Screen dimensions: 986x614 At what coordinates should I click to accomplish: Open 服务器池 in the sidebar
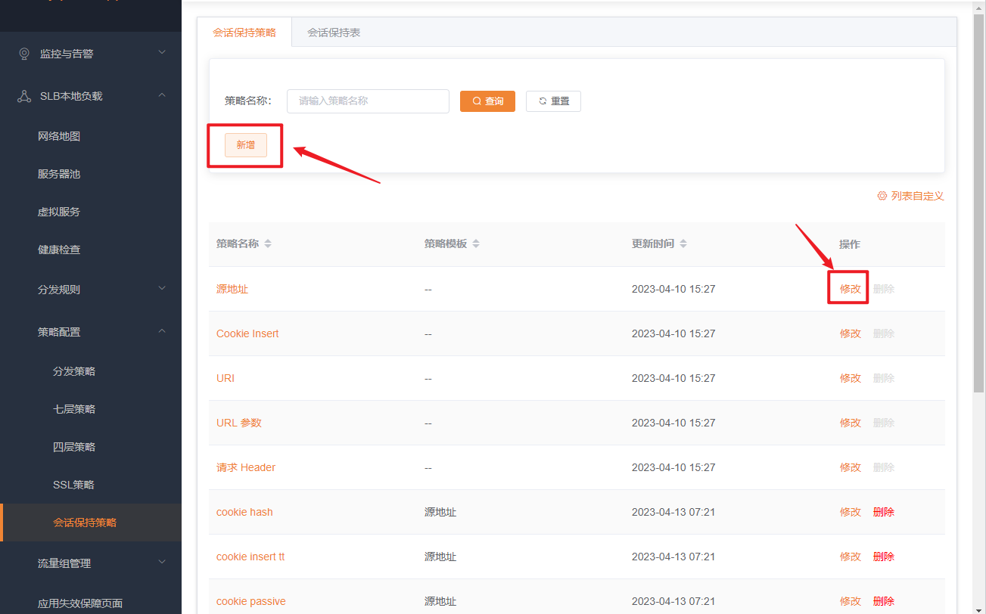pyautogui.click(x=59, y=174)
